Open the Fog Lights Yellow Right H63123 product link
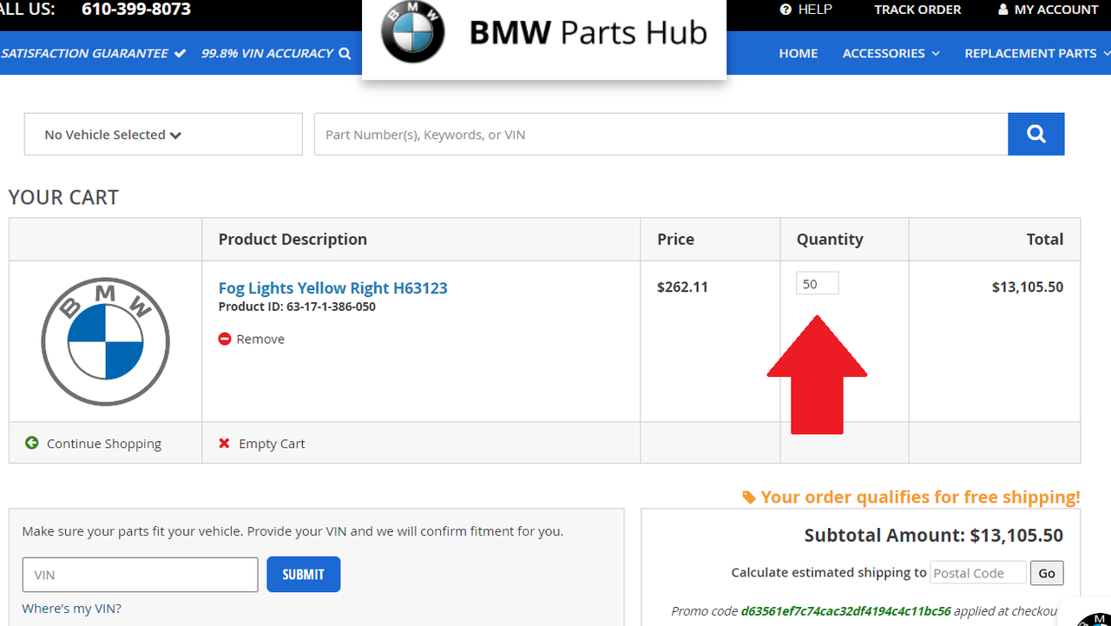Image resolution: width=1111 pixels, height=626 pixels. [x=333, y=287]
